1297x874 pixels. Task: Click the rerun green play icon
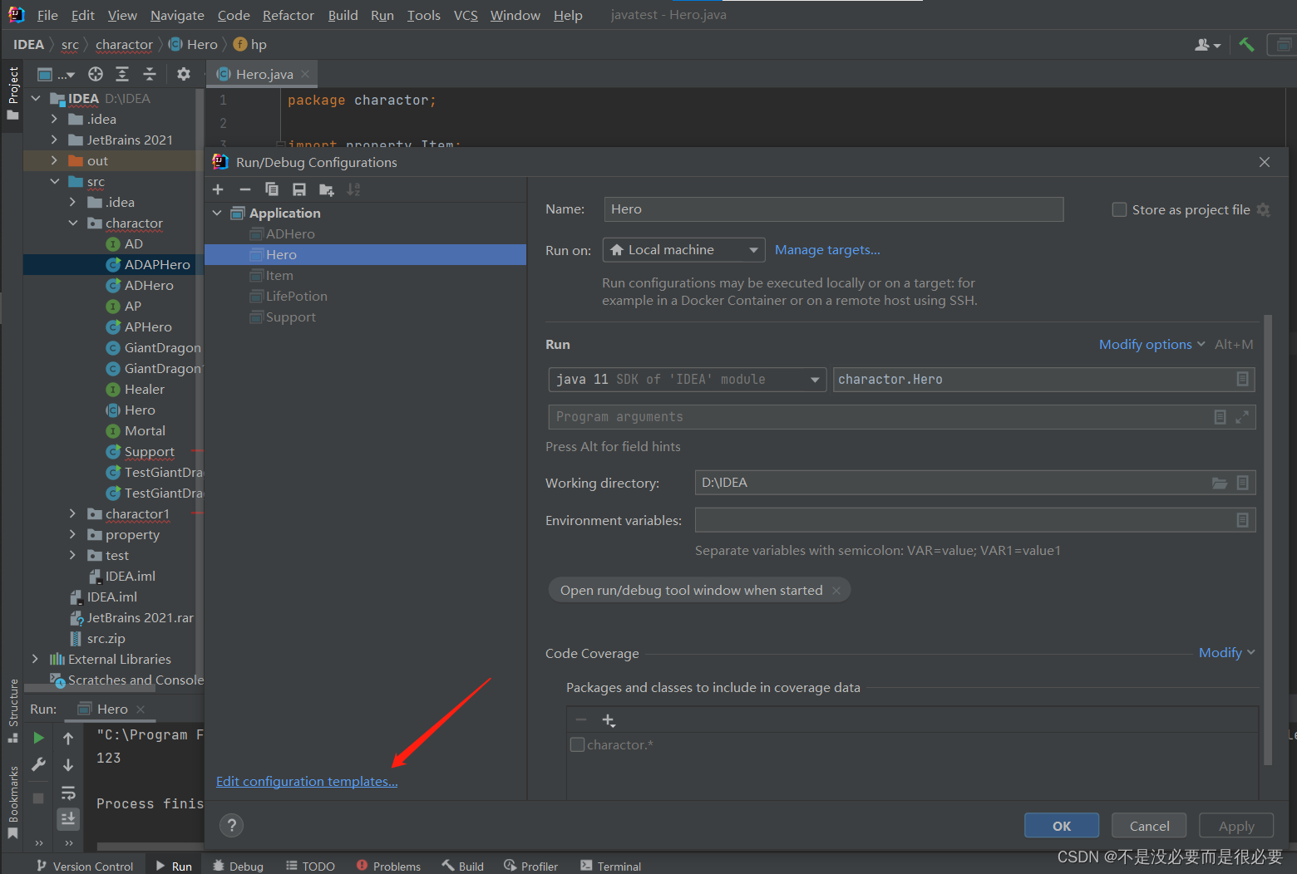(x=38, y=738)
